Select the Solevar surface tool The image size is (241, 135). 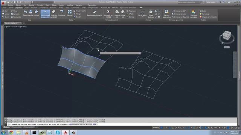point(6,14)
